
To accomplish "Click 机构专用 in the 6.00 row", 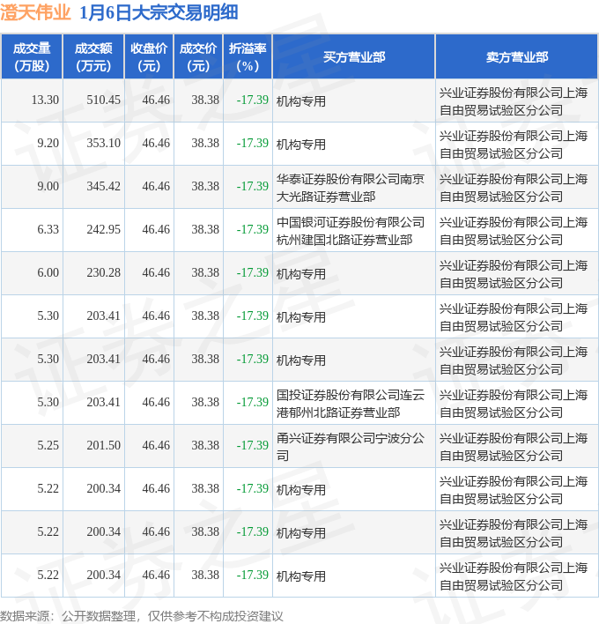I will (301, 274).
